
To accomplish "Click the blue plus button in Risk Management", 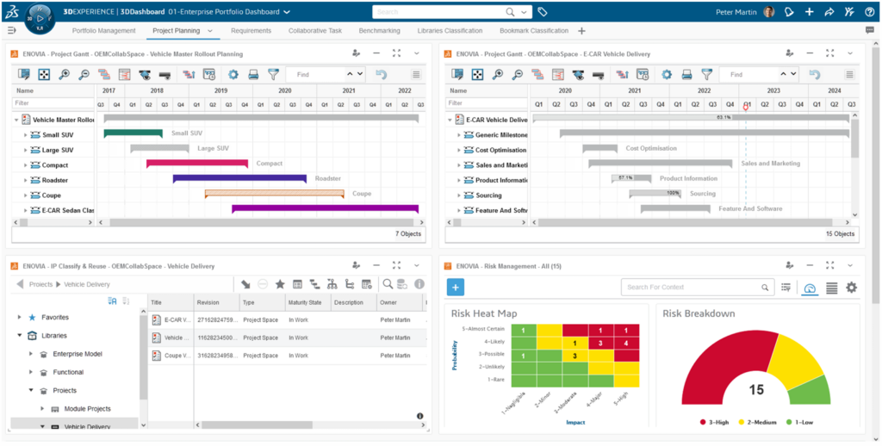I will click(x=456, y=288).
